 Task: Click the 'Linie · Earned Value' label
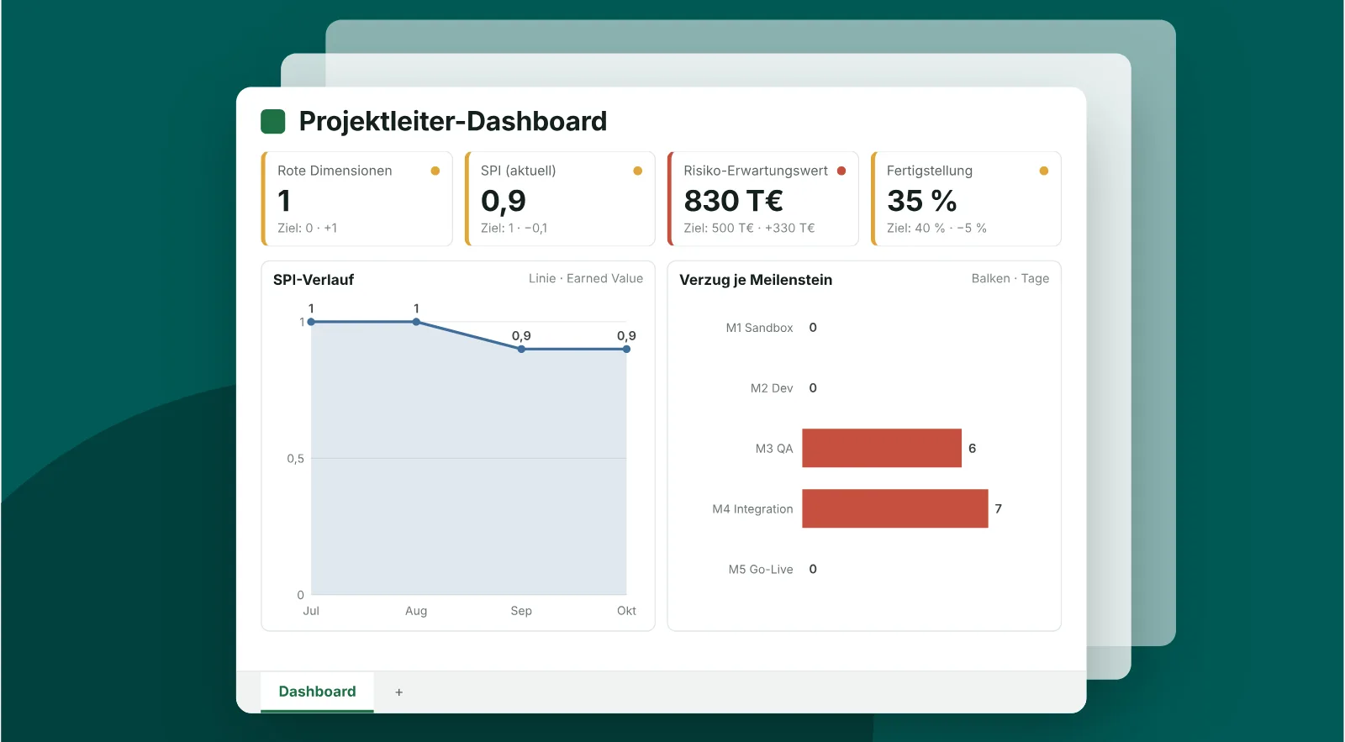tap(586, 278)
